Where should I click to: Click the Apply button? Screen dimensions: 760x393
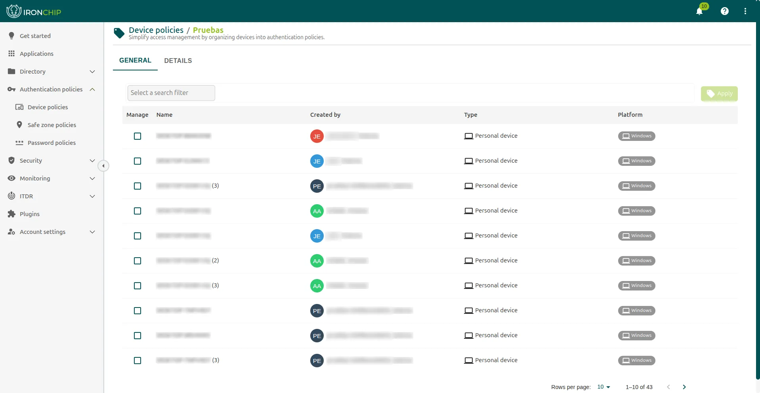tap(719, 94)
